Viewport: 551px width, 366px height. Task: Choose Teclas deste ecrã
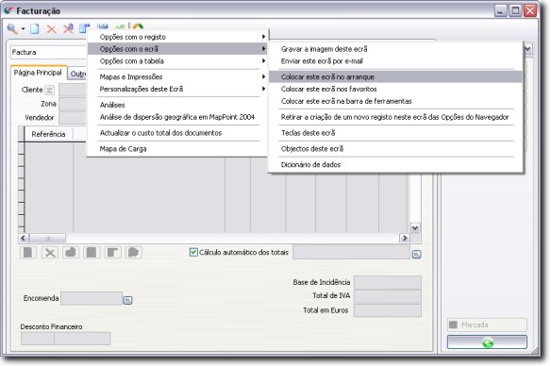click(395, 133)
